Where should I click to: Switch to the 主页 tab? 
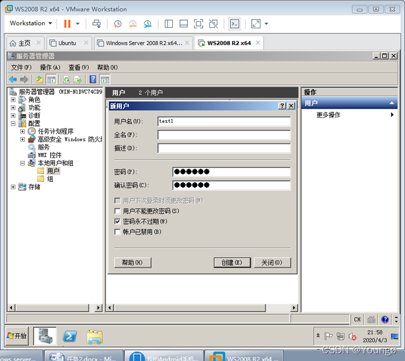click(x=24, y=43)
